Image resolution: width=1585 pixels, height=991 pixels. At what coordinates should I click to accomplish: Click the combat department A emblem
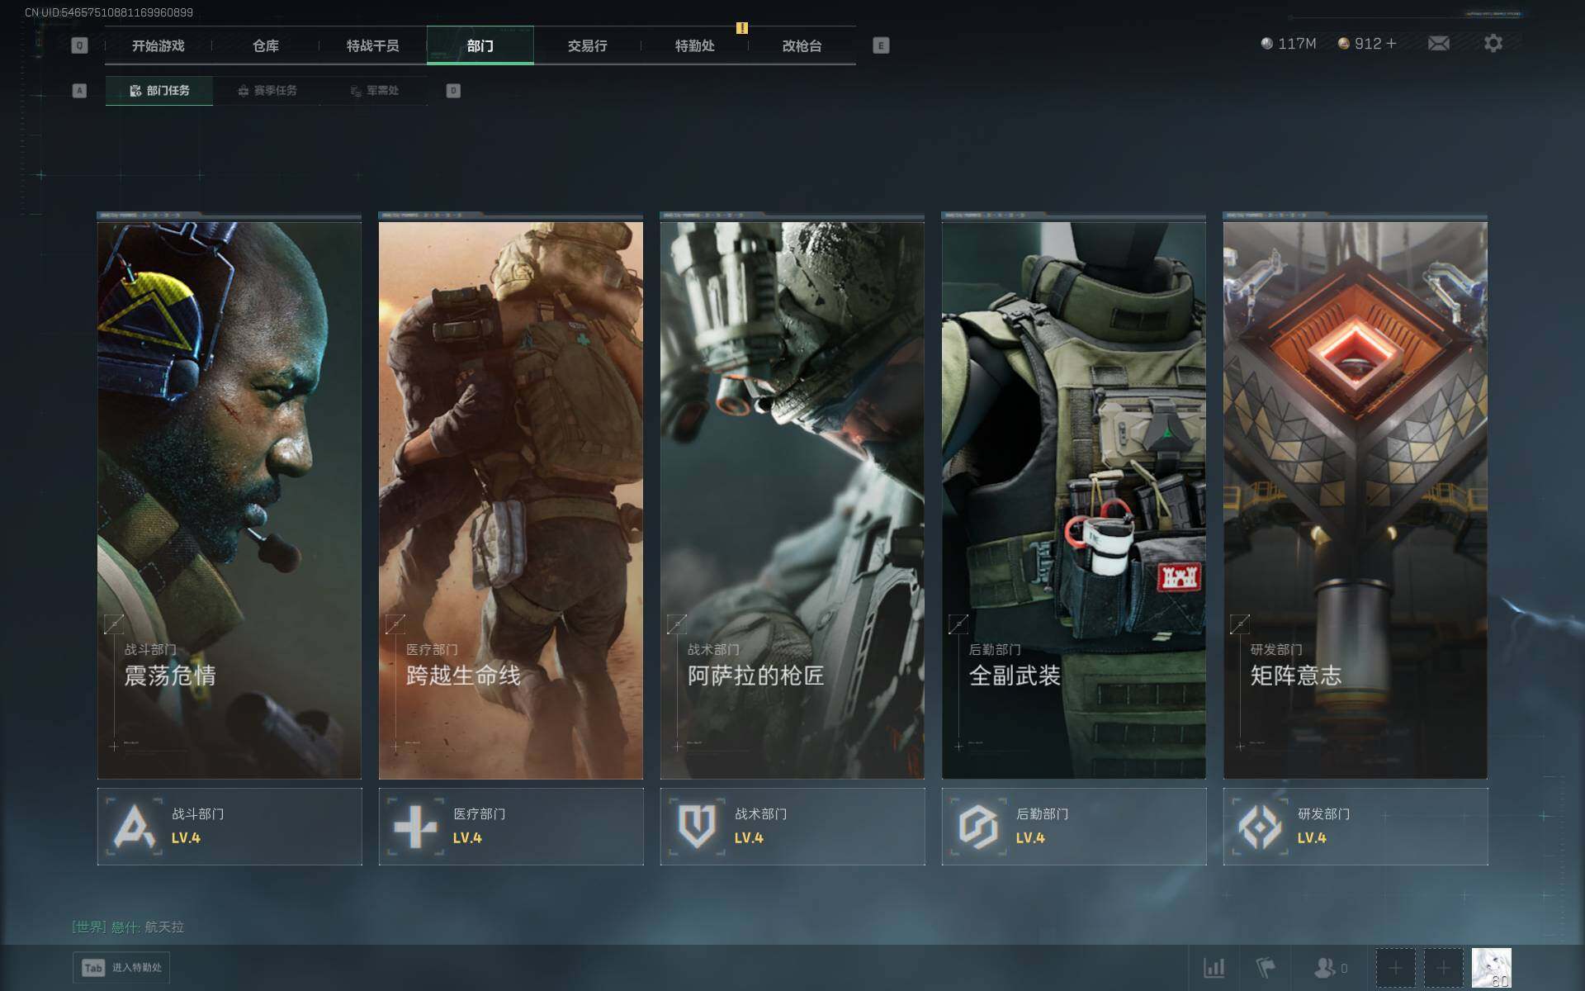[x=134, y=827]
